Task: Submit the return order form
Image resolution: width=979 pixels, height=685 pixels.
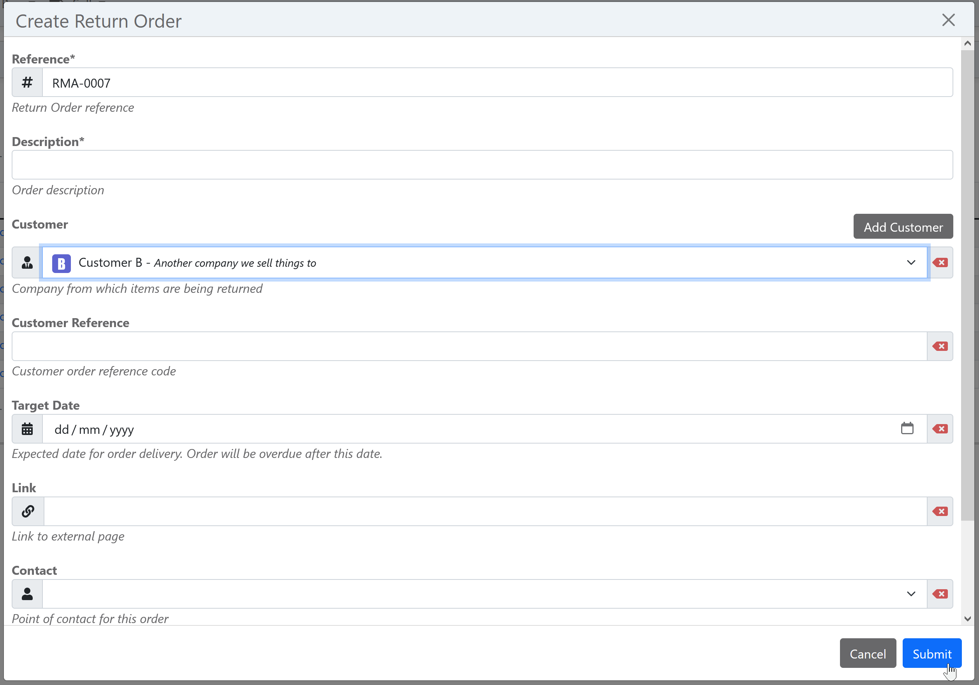Action: [931, 653]
